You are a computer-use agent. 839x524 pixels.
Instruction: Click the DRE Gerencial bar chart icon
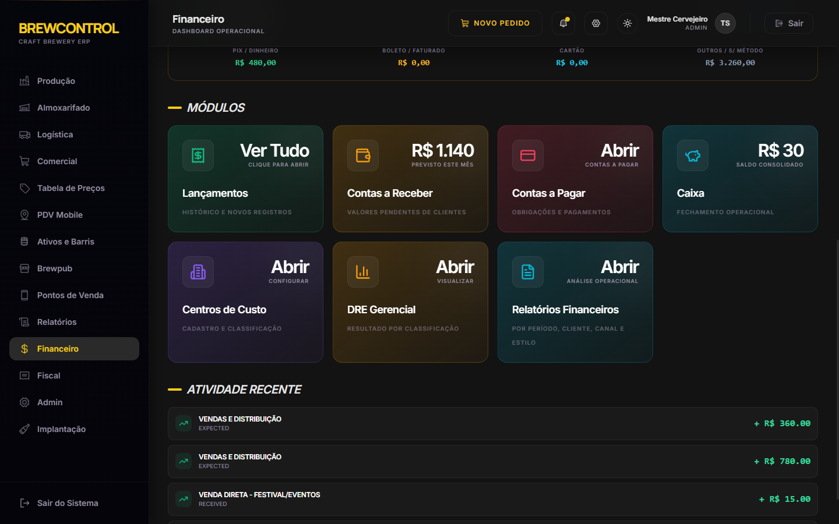pyautogui.click(x=363, y=272)
